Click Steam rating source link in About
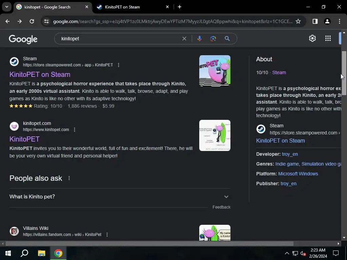This screenshot has width=347, height=260. [x=279, y=72]
